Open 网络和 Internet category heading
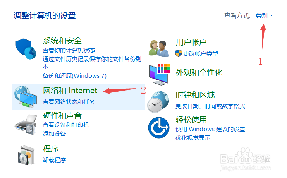 pyautogui.click(x=70, y=91)
